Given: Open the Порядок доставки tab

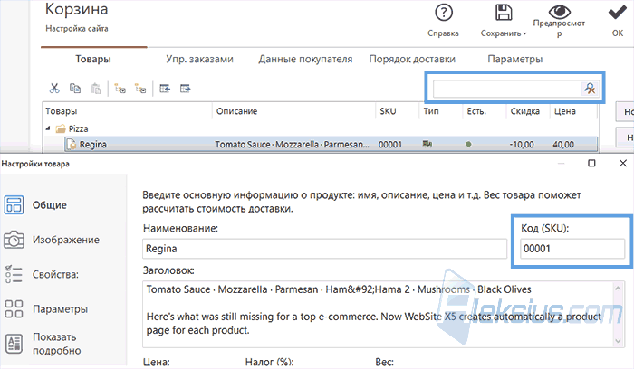Looking at the screenshot, I should pos(412,59).
